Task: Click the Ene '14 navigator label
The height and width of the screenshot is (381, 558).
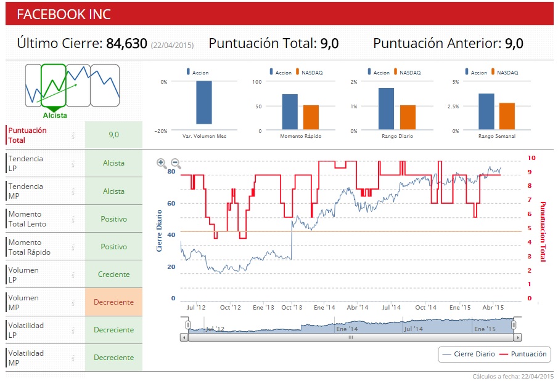Action: click(x=347, y=329)
